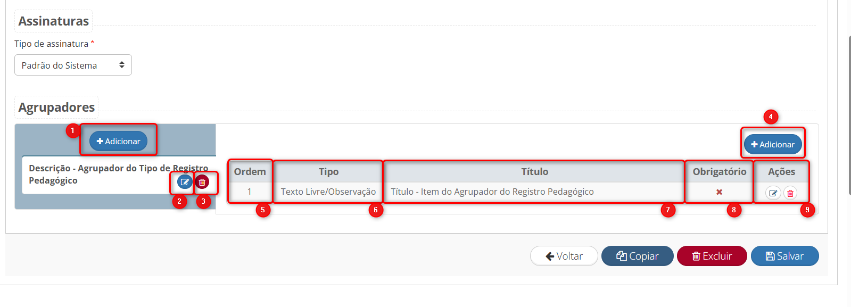851x307 pixels.
Task: Click the orange trash icon in the Ações column
Action: [x=790, y=193]
